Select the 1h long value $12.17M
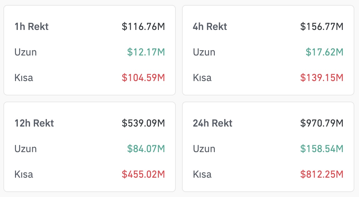The image size is (359, 197). pyautogui.click(x=146, y=52)
